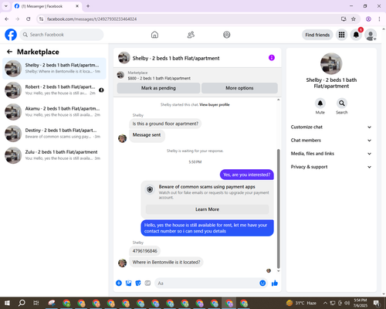The image size is (386, 309).
Task: Open the Friends icon in top navigation
Action: tap(191, 35)
